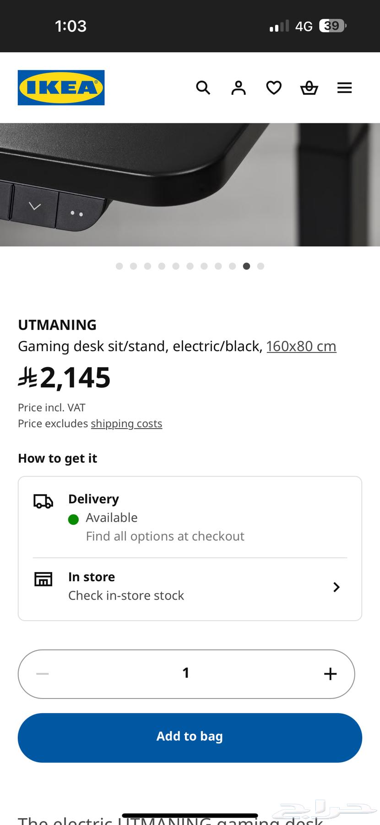Tap the desk product image
The width and height of the screenshot is (380, 825).
click(190, 185)
